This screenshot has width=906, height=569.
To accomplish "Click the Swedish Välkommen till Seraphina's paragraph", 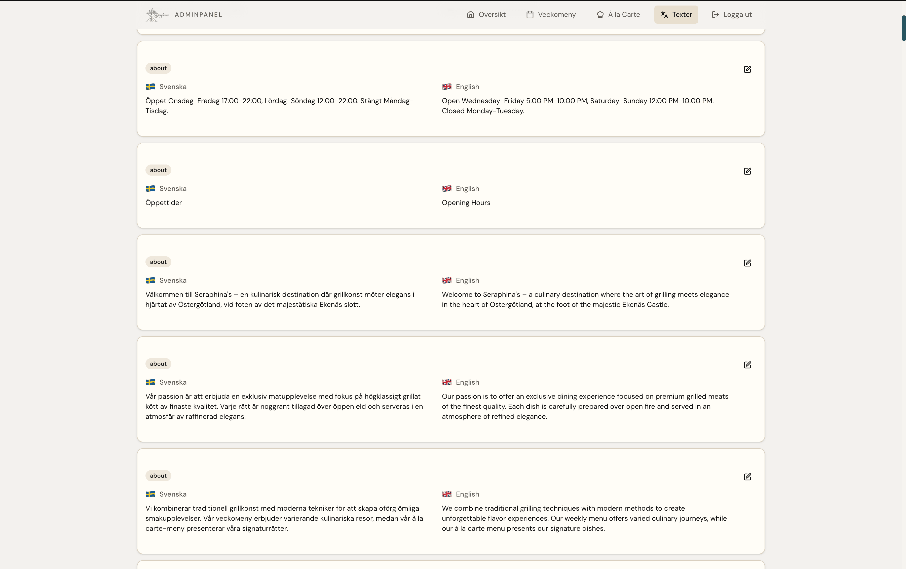I will tap(280, 299).
